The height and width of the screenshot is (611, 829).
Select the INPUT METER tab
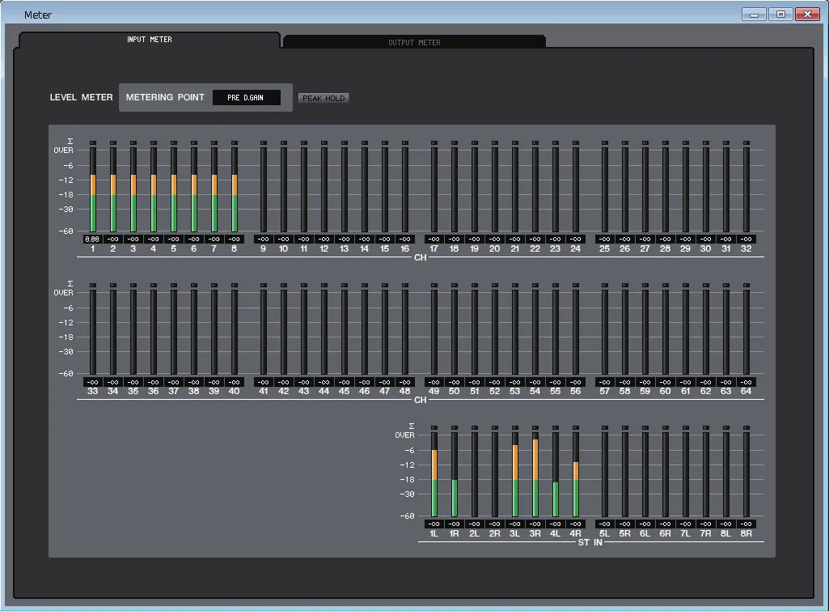149,40
